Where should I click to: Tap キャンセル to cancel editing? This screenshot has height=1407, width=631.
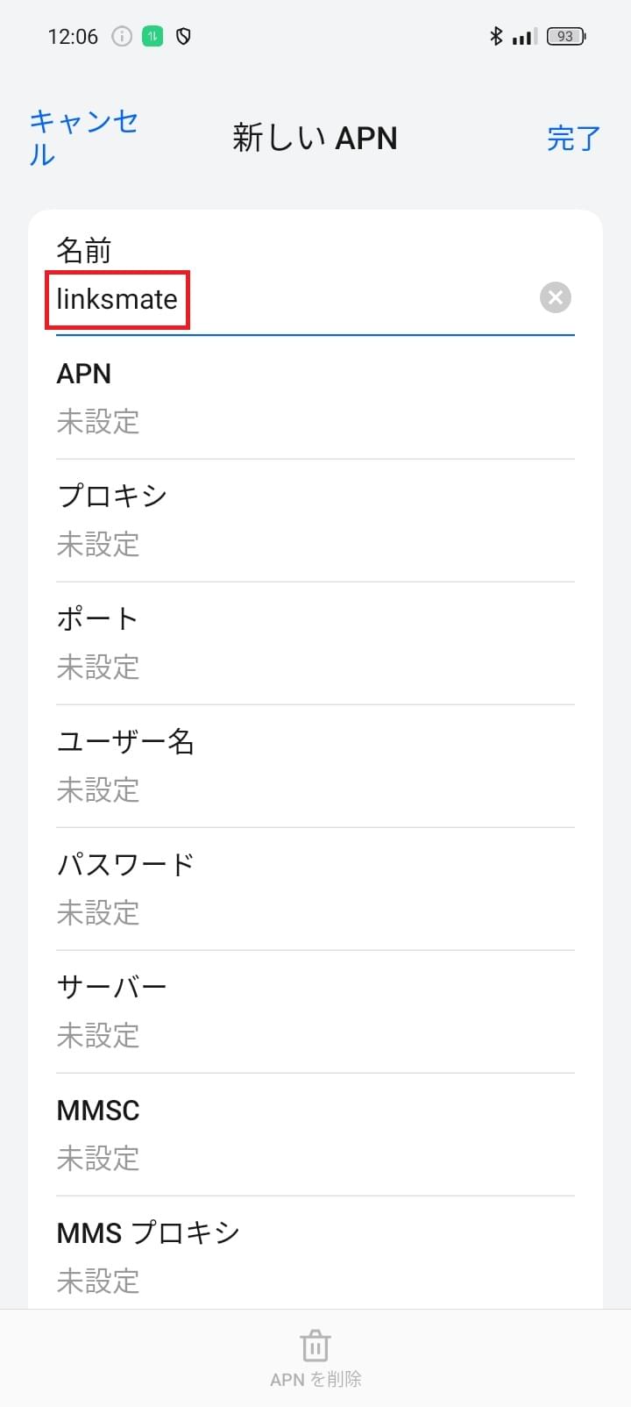82,138
